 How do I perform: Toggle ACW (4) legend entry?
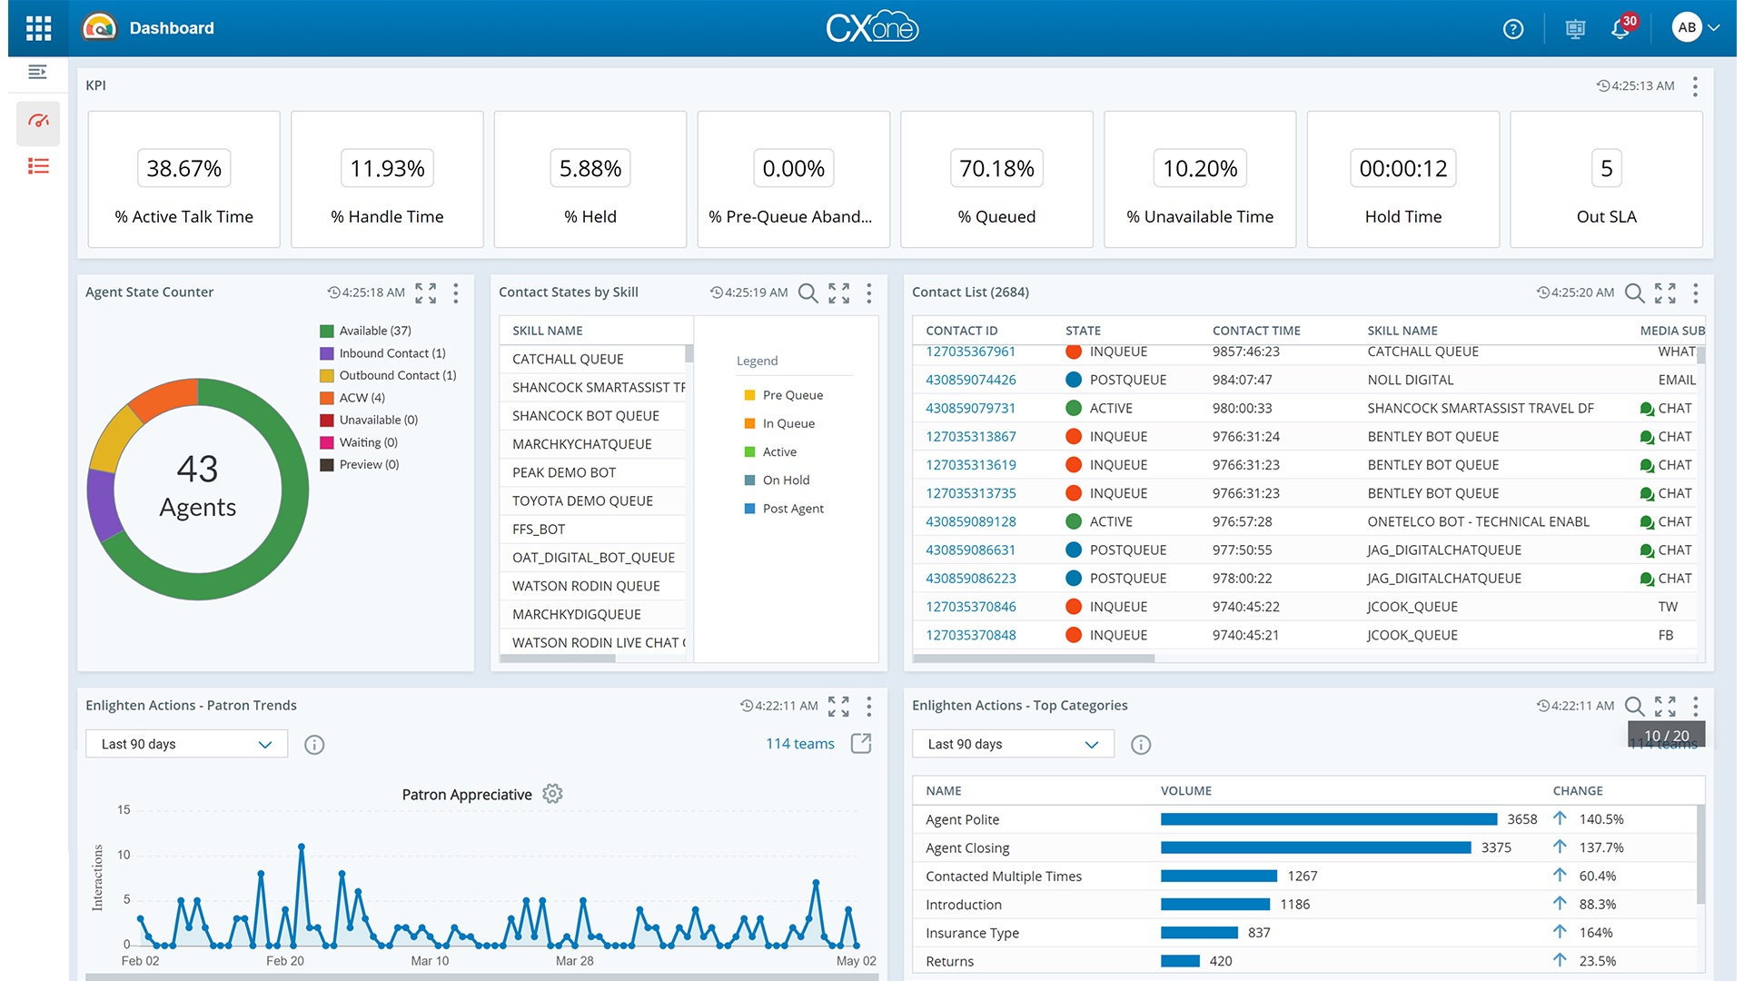click(x=352, y=398)
